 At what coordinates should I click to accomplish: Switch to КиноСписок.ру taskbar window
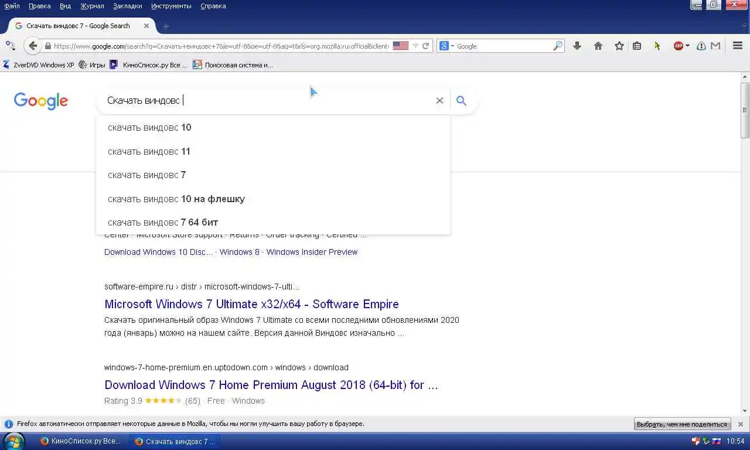[x=80, y=441]
